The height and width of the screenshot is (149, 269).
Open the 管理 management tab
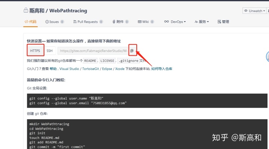[223, 22]
